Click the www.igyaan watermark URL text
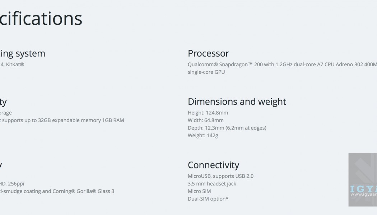Viewport: 377px width, 215px height. pos(363,195)
